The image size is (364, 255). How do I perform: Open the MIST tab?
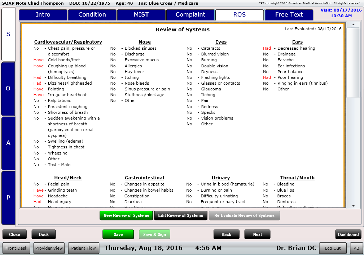[141, 15]
